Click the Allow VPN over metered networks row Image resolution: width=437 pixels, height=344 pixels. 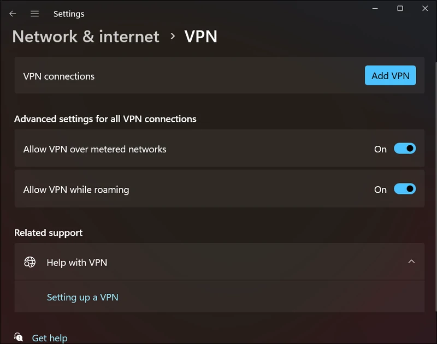coord(95,149)
